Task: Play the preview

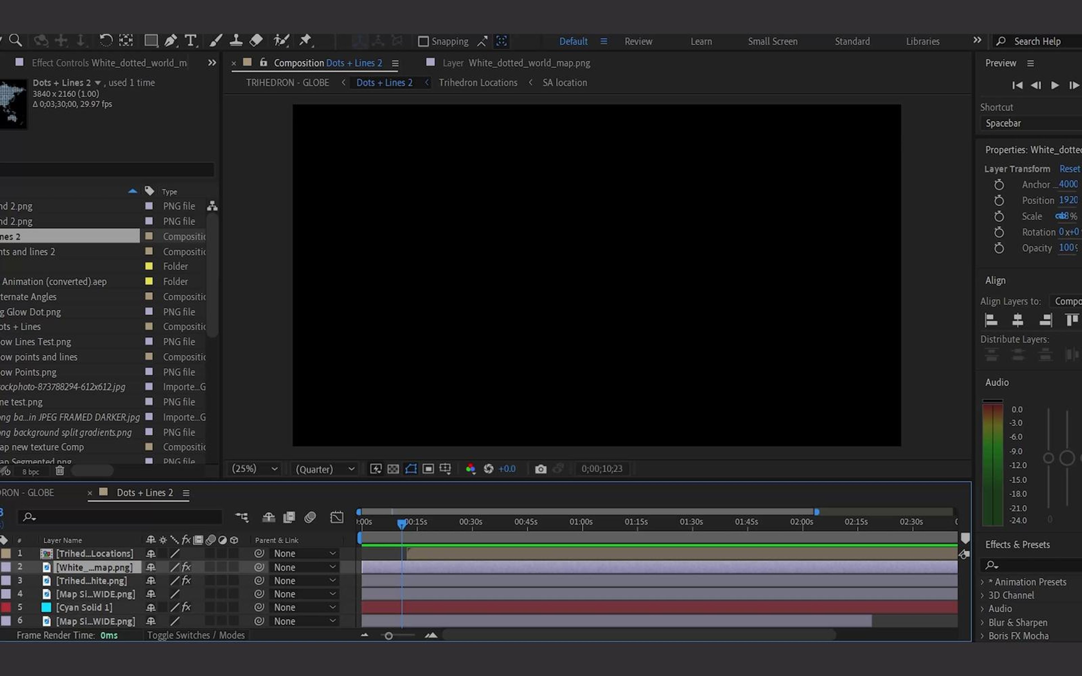Action: [x=1055, y=85]
